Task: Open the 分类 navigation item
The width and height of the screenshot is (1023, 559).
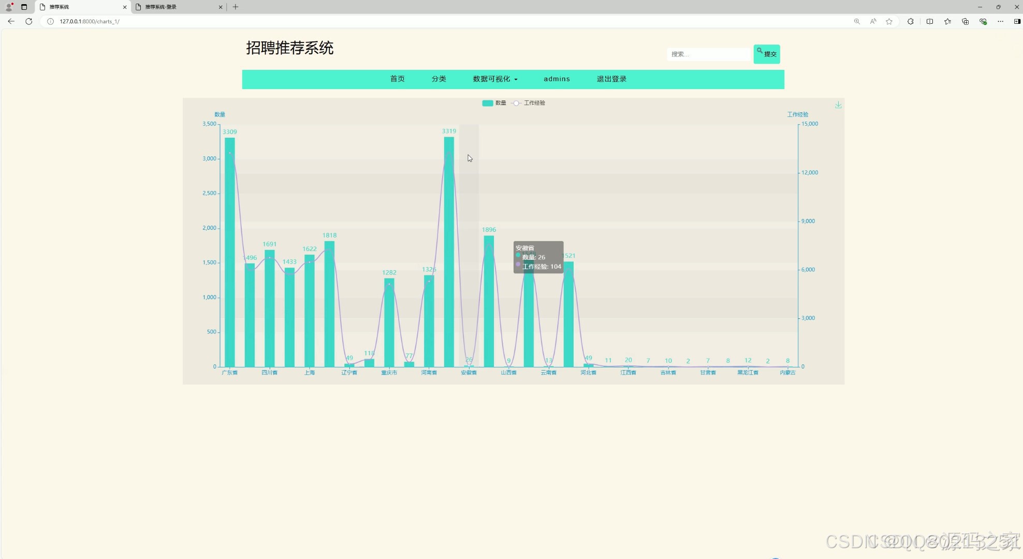Action: (439, 79)
